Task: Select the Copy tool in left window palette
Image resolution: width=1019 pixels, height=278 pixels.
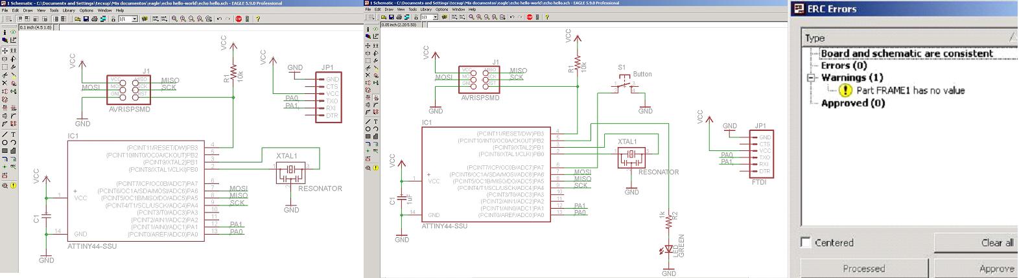Action: click(x=14, y=51)
